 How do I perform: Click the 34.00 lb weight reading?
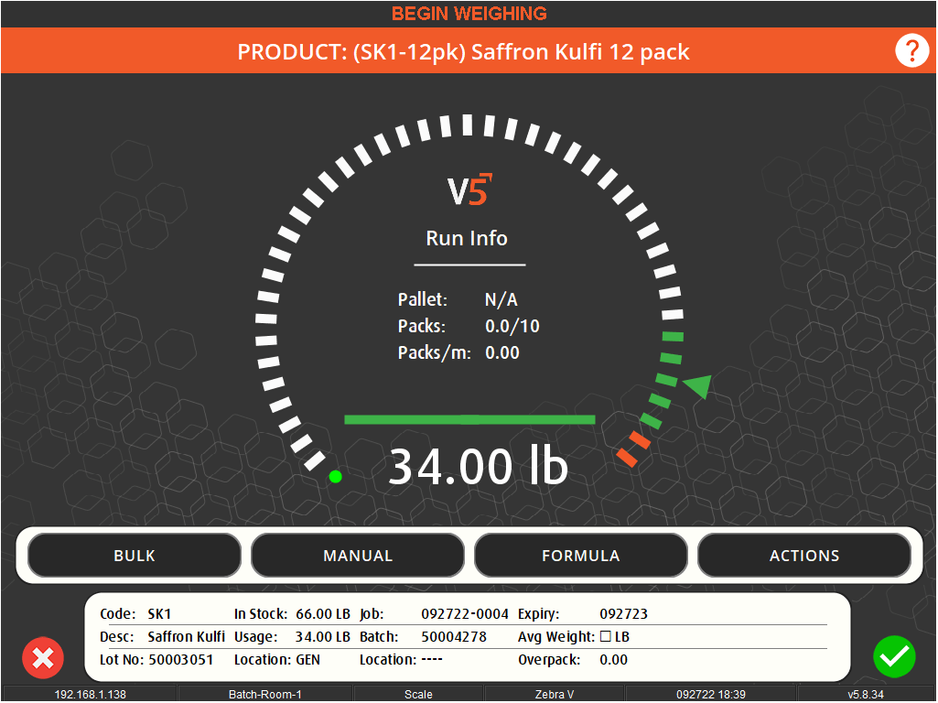[480, 467]
